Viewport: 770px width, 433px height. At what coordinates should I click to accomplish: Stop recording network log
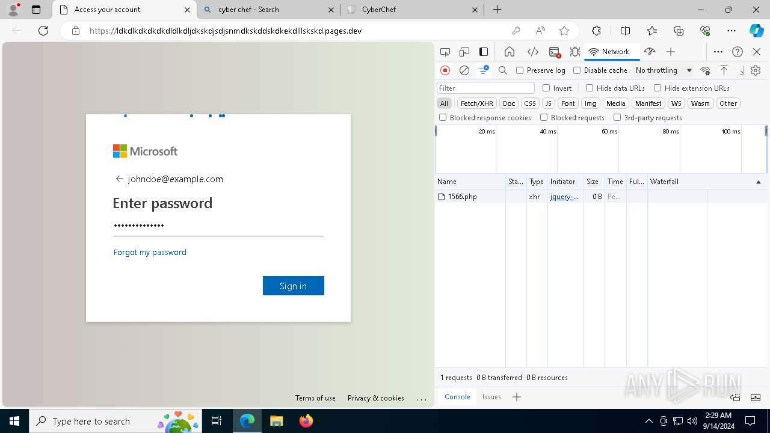pos(445,70)
